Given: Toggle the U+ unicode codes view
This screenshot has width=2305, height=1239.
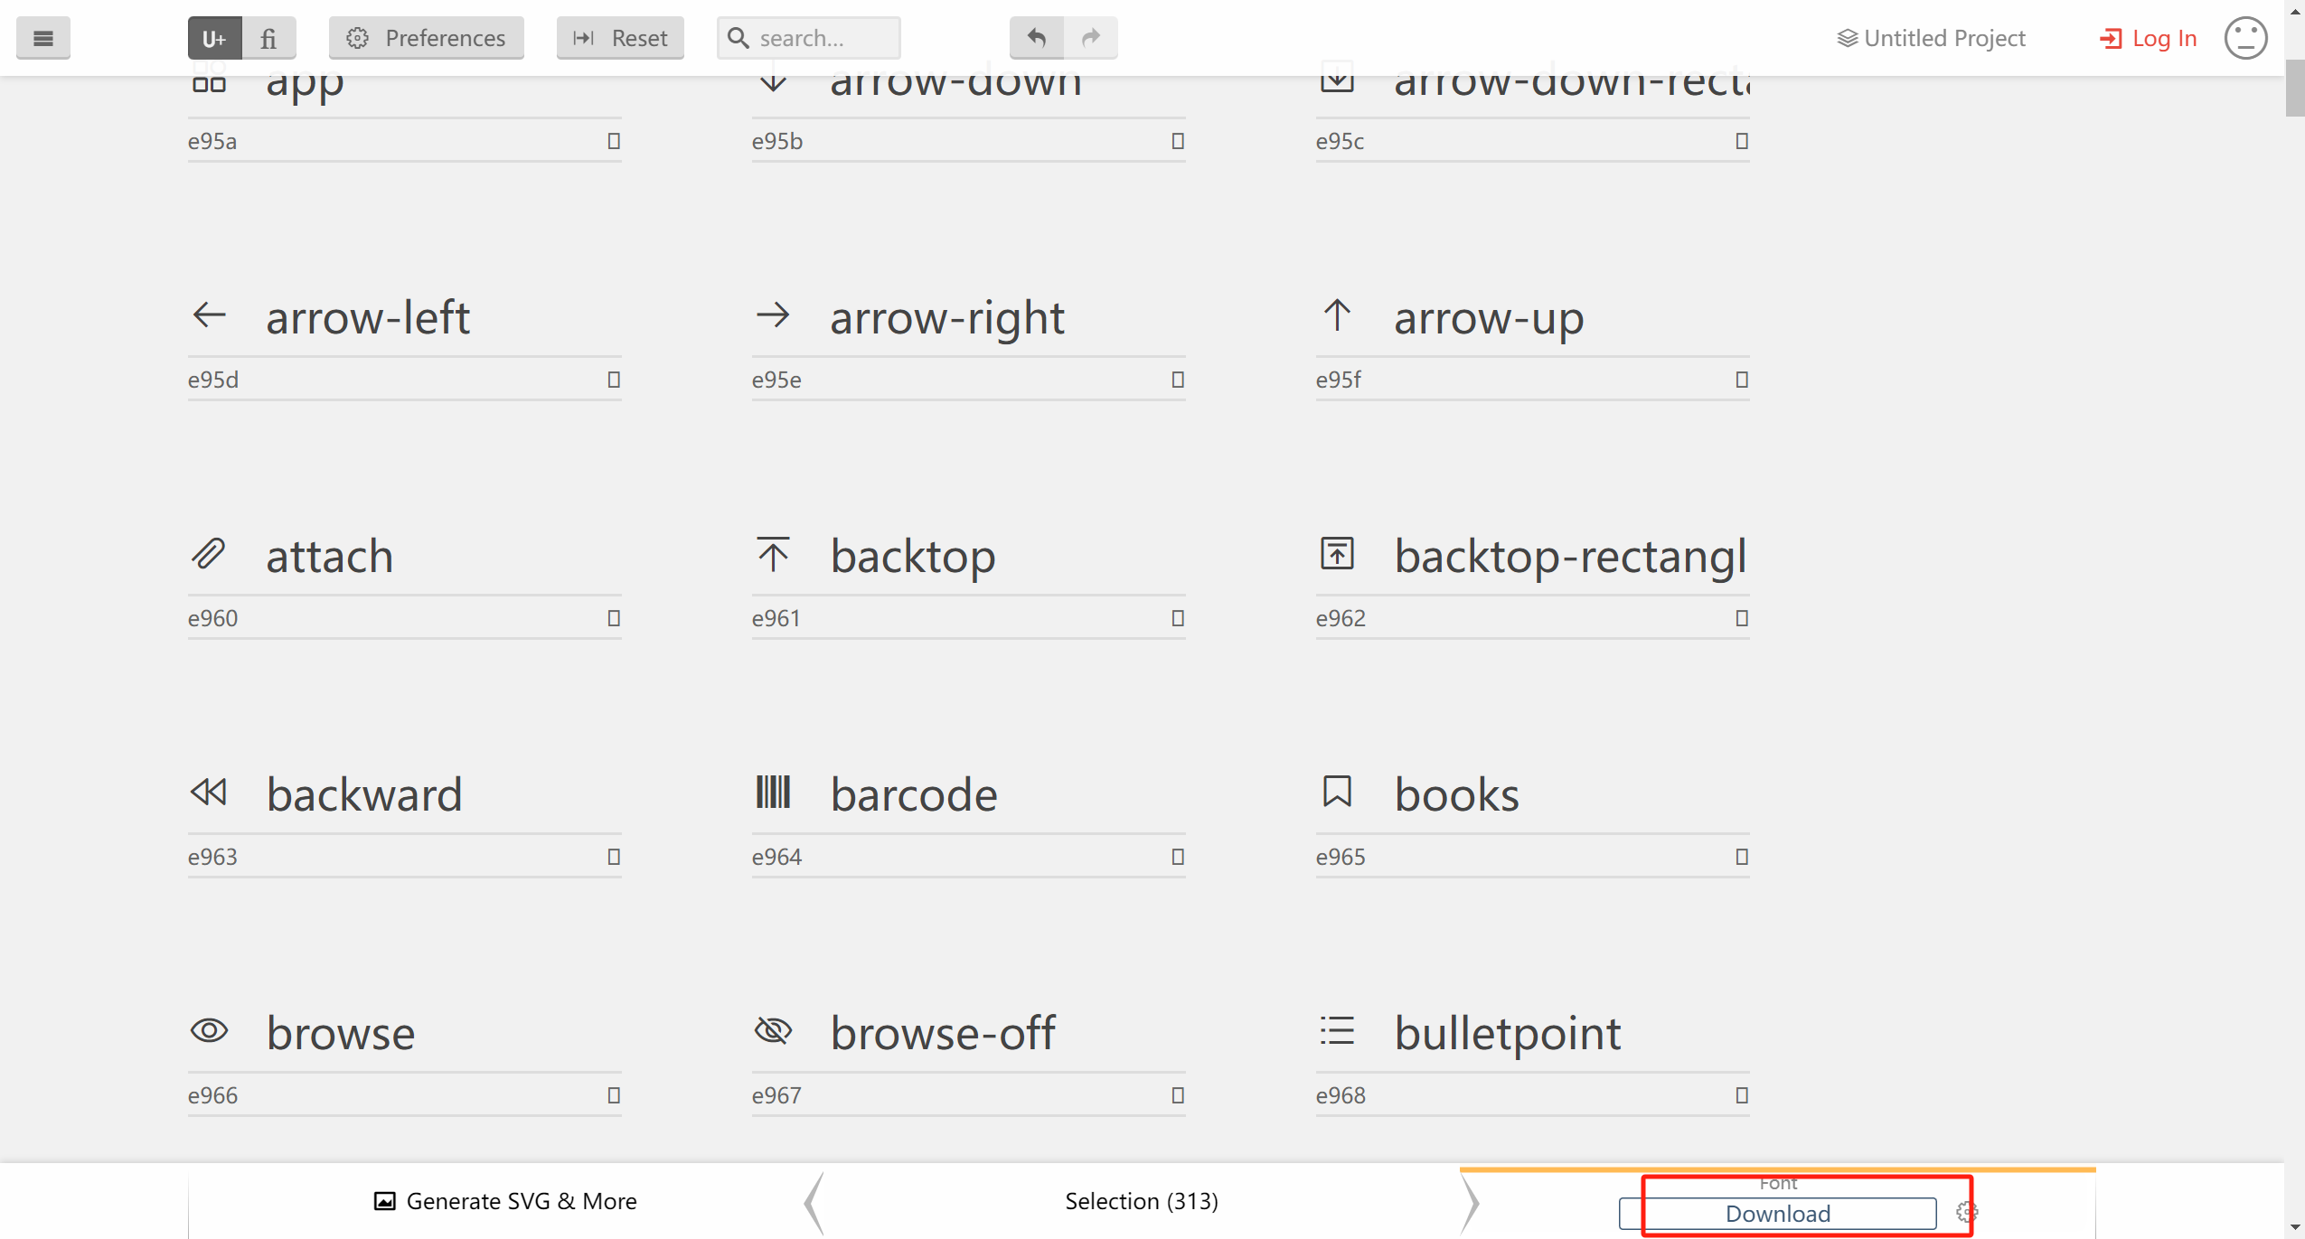Looking at the screenshot, I should 215,38.
